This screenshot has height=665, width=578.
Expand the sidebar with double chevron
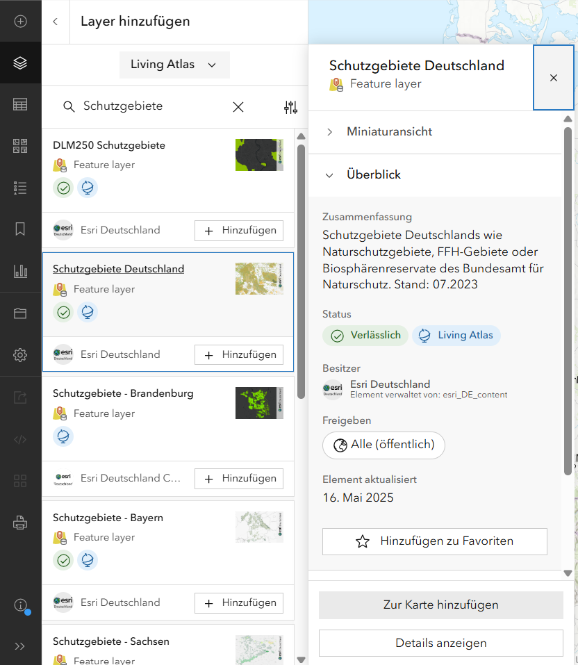click(x=20, y=646)
